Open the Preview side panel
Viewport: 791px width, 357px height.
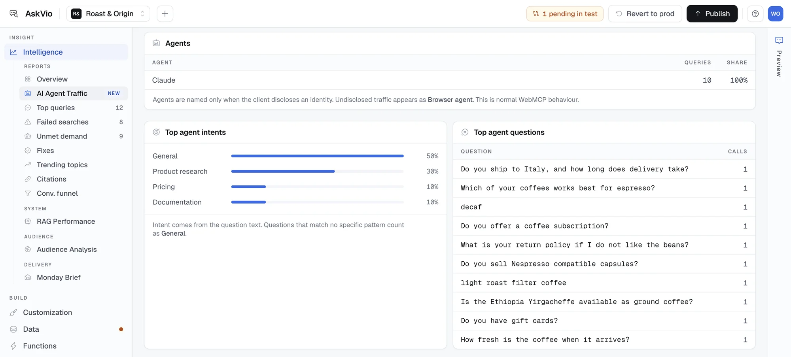[779, 57]
